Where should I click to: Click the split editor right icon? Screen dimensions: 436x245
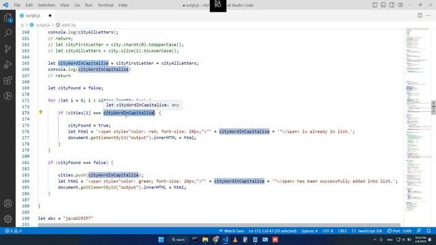[420, 16]
